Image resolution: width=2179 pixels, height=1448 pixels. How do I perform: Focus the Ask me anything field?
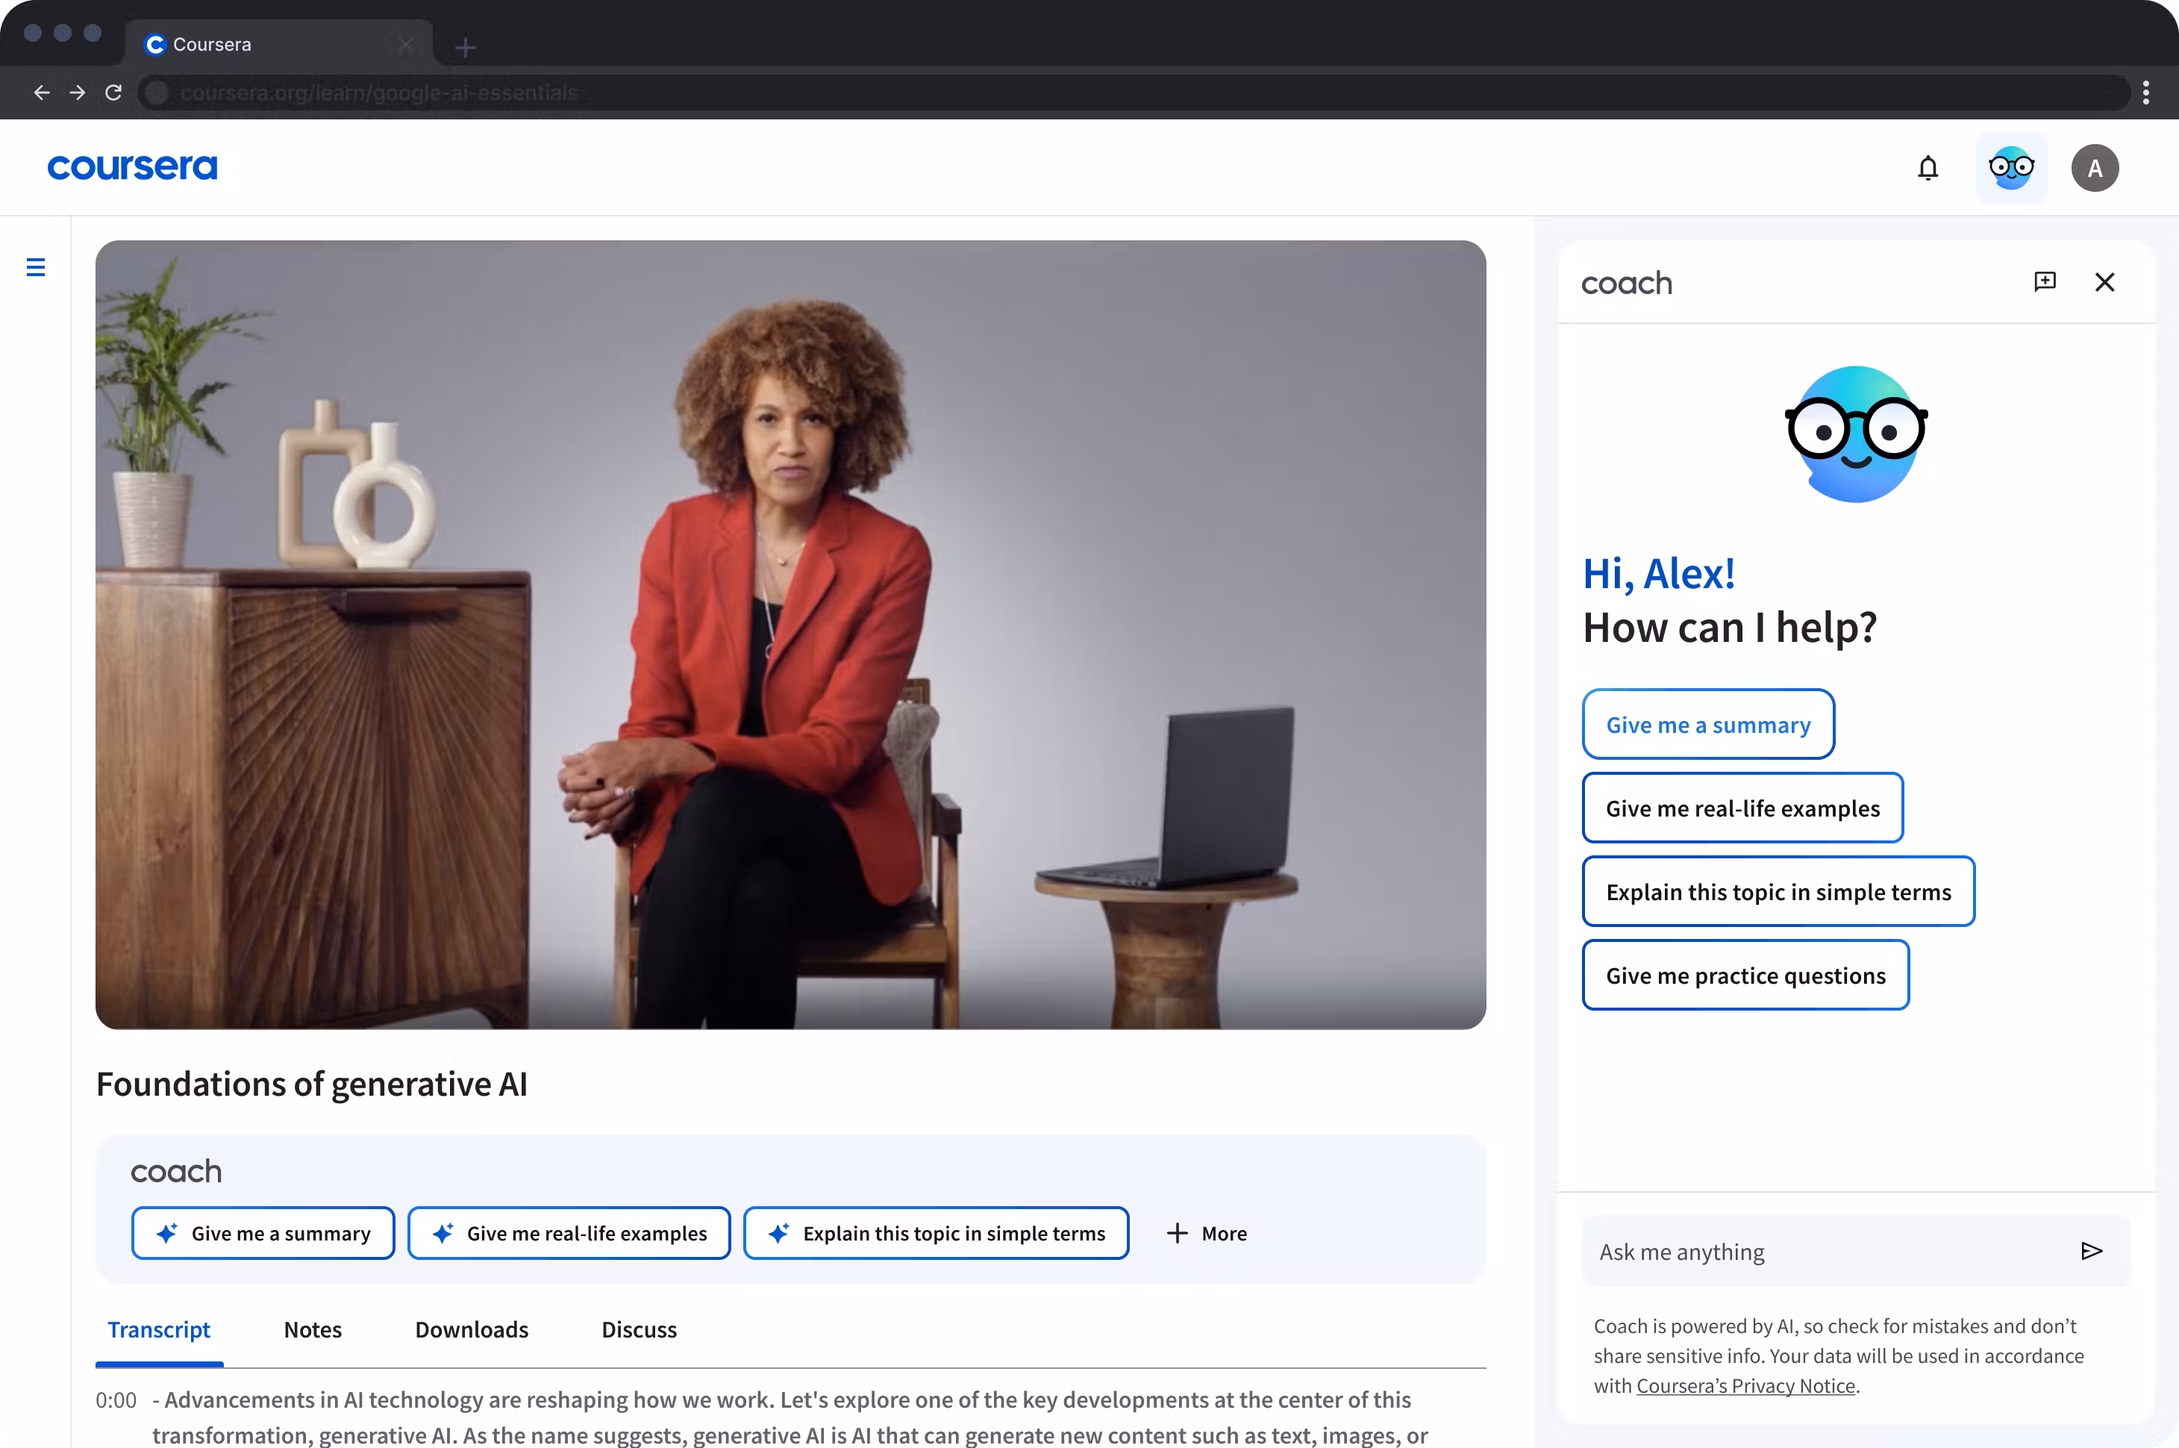click(x=1828, y=1251)
